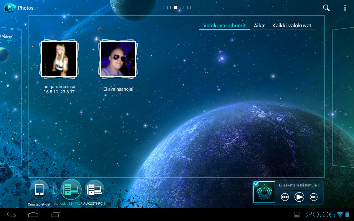Switch to the Valokuva-albumit tab
Screen dimensions: 354x221
click(224, 26)
